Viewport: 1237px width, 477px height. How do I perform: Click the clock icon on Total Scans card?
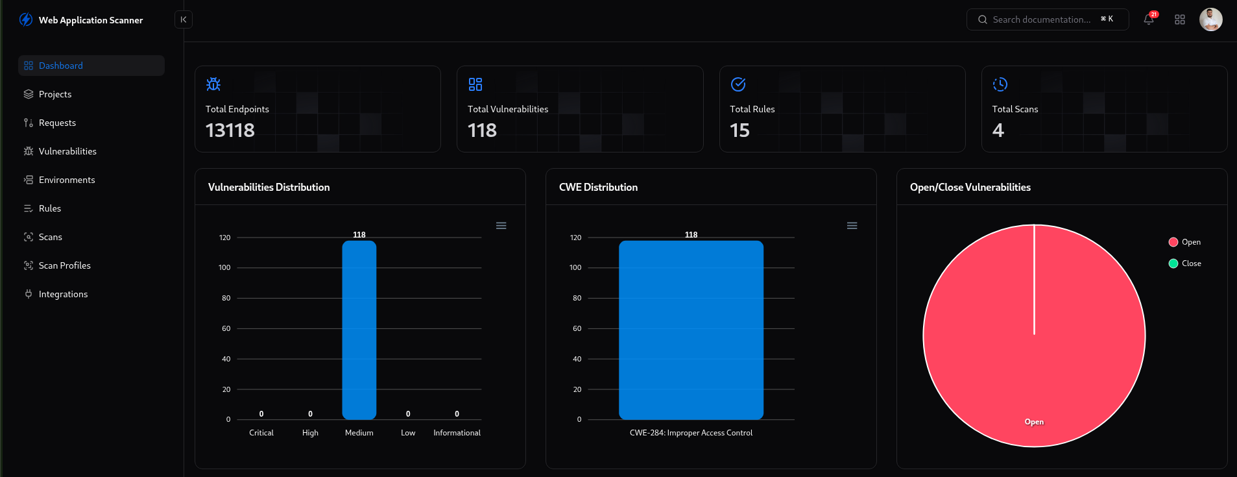(1000, 84)
